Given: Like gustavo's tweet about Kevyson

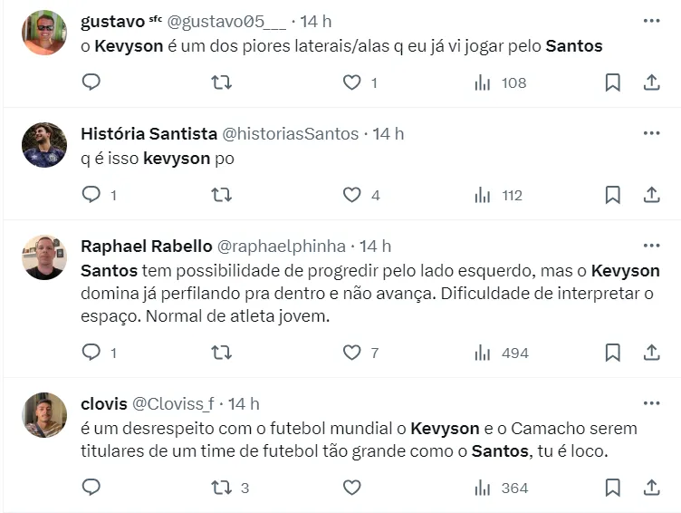Looking at the screenshot, I should click(352, 82).
